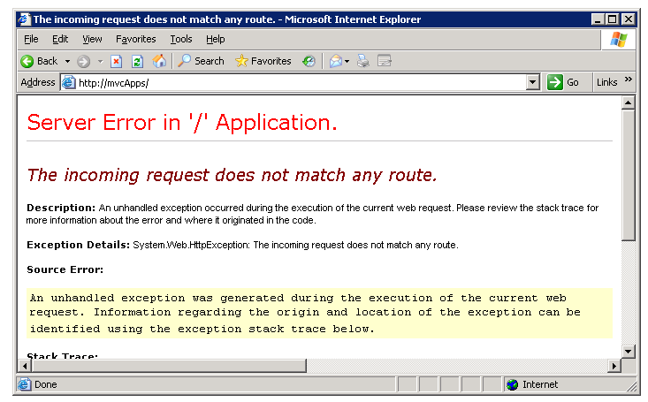Click the Mail envelope icon
The height and width of the screenshot is (402, 648).
336,61
